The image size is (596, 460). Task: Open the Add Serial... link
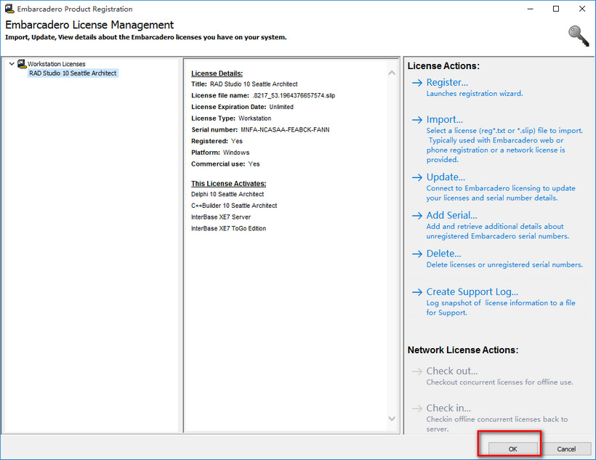click(x=451, y=216)
